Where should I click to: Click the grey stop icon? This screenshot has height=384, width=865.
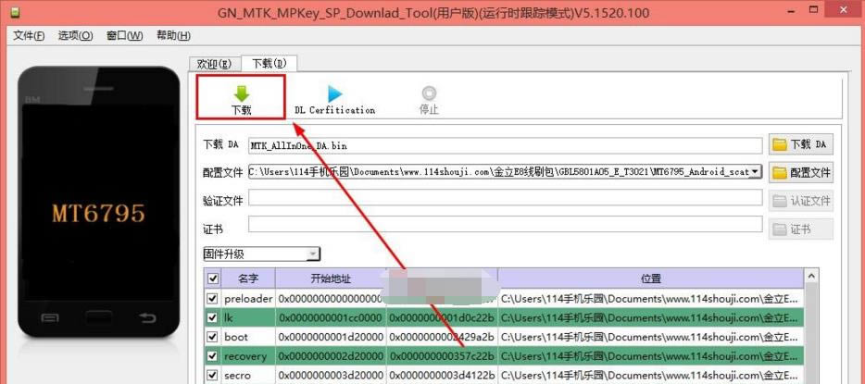tap(429, 93)
